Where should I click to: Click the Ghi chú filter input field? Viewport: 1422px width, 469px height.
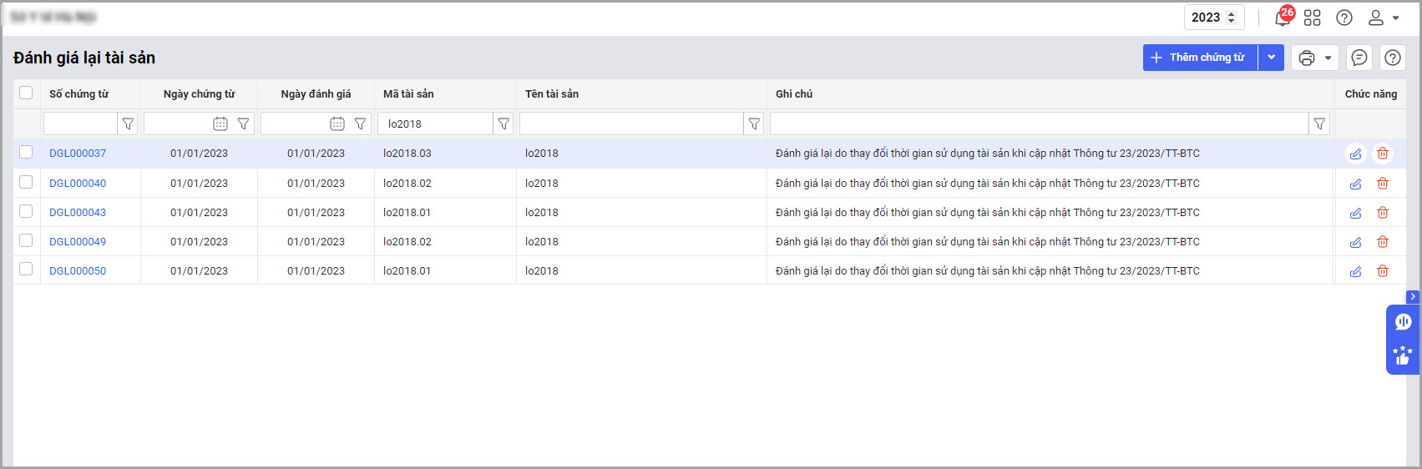point(1038,124)
